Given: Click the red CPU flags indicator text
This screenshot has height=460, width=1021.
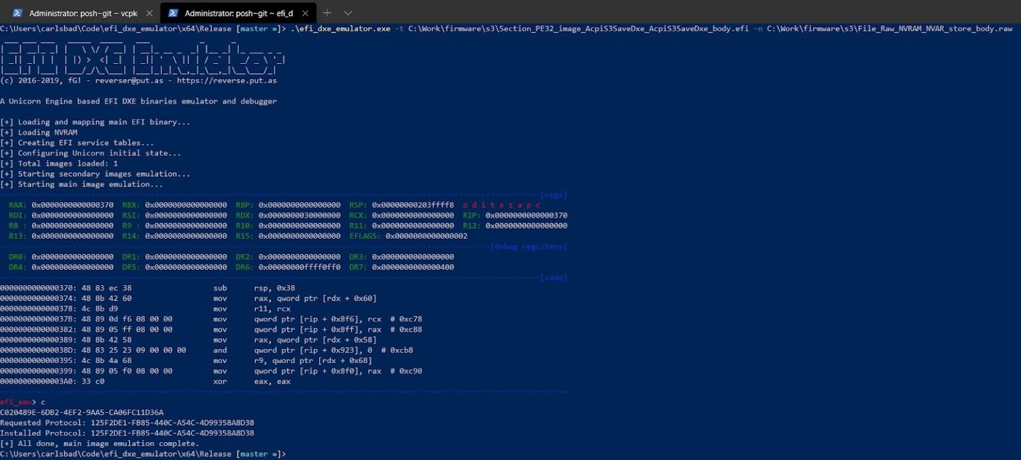Looking at the screenshot, I should coord(502,205).
